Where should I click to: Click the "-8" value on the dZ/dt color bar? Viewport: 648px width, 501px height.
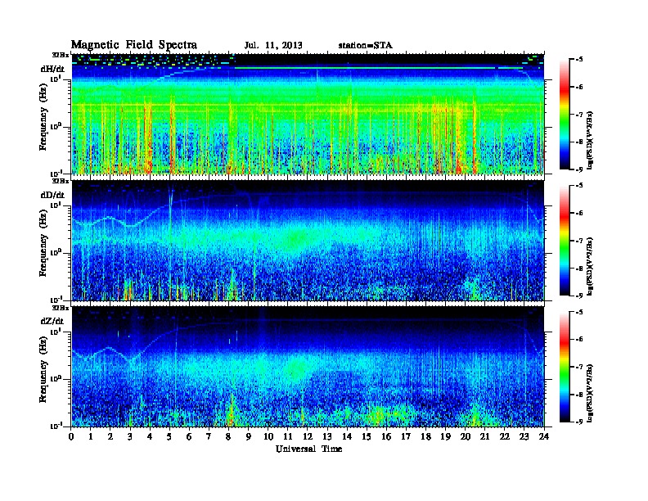pyautogui.click(x=579, y=395)
